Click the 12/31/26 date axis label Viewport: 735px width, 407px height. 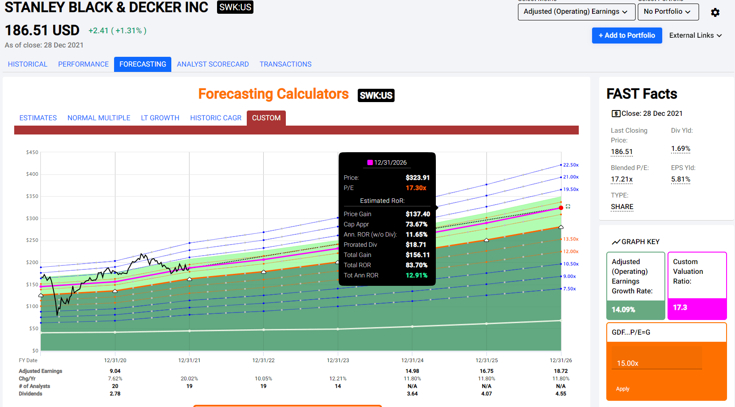[561, 360]
